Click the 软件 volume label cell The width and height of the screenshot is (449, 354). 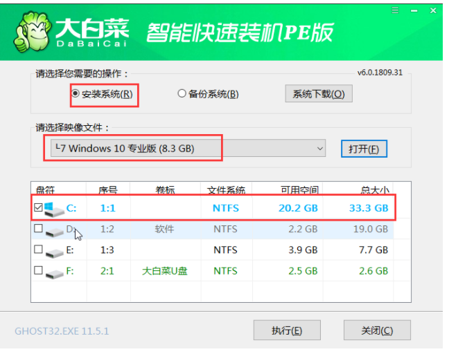point(164,229)
